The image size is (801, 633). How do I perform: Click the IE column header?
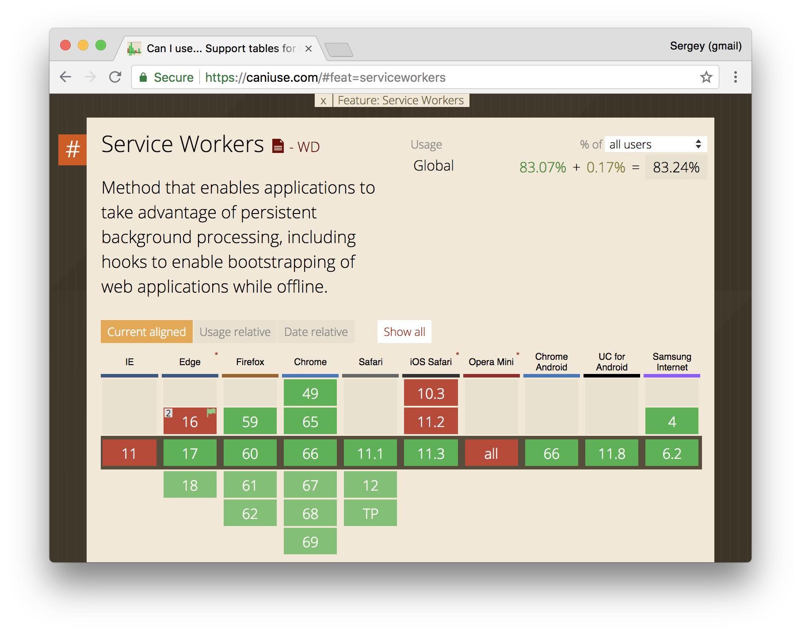[x=129, y=362]
